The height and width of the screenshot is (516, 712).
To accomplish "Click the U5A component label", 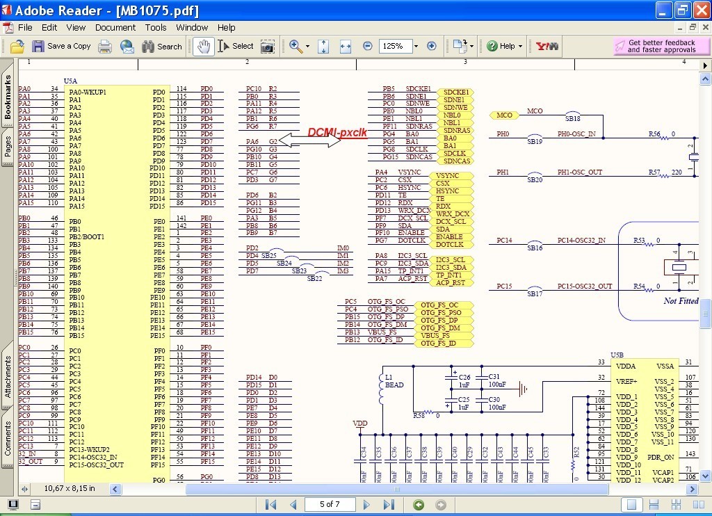I will (70, 81).
